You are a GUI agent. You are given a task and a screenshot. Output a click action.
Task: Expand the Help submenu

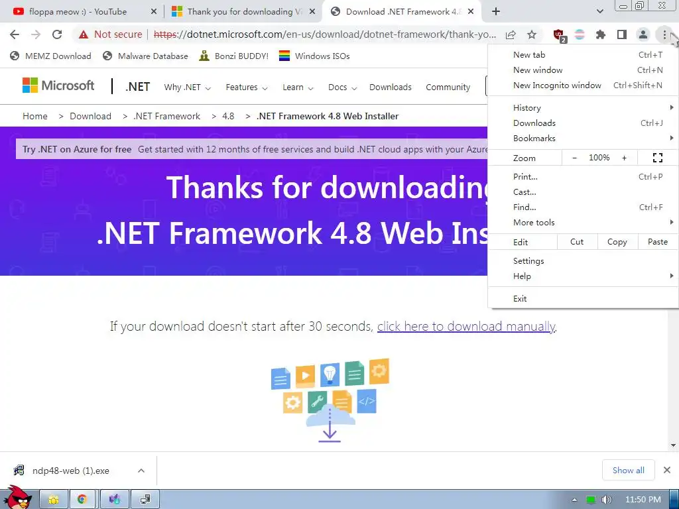tap(583, 276)
